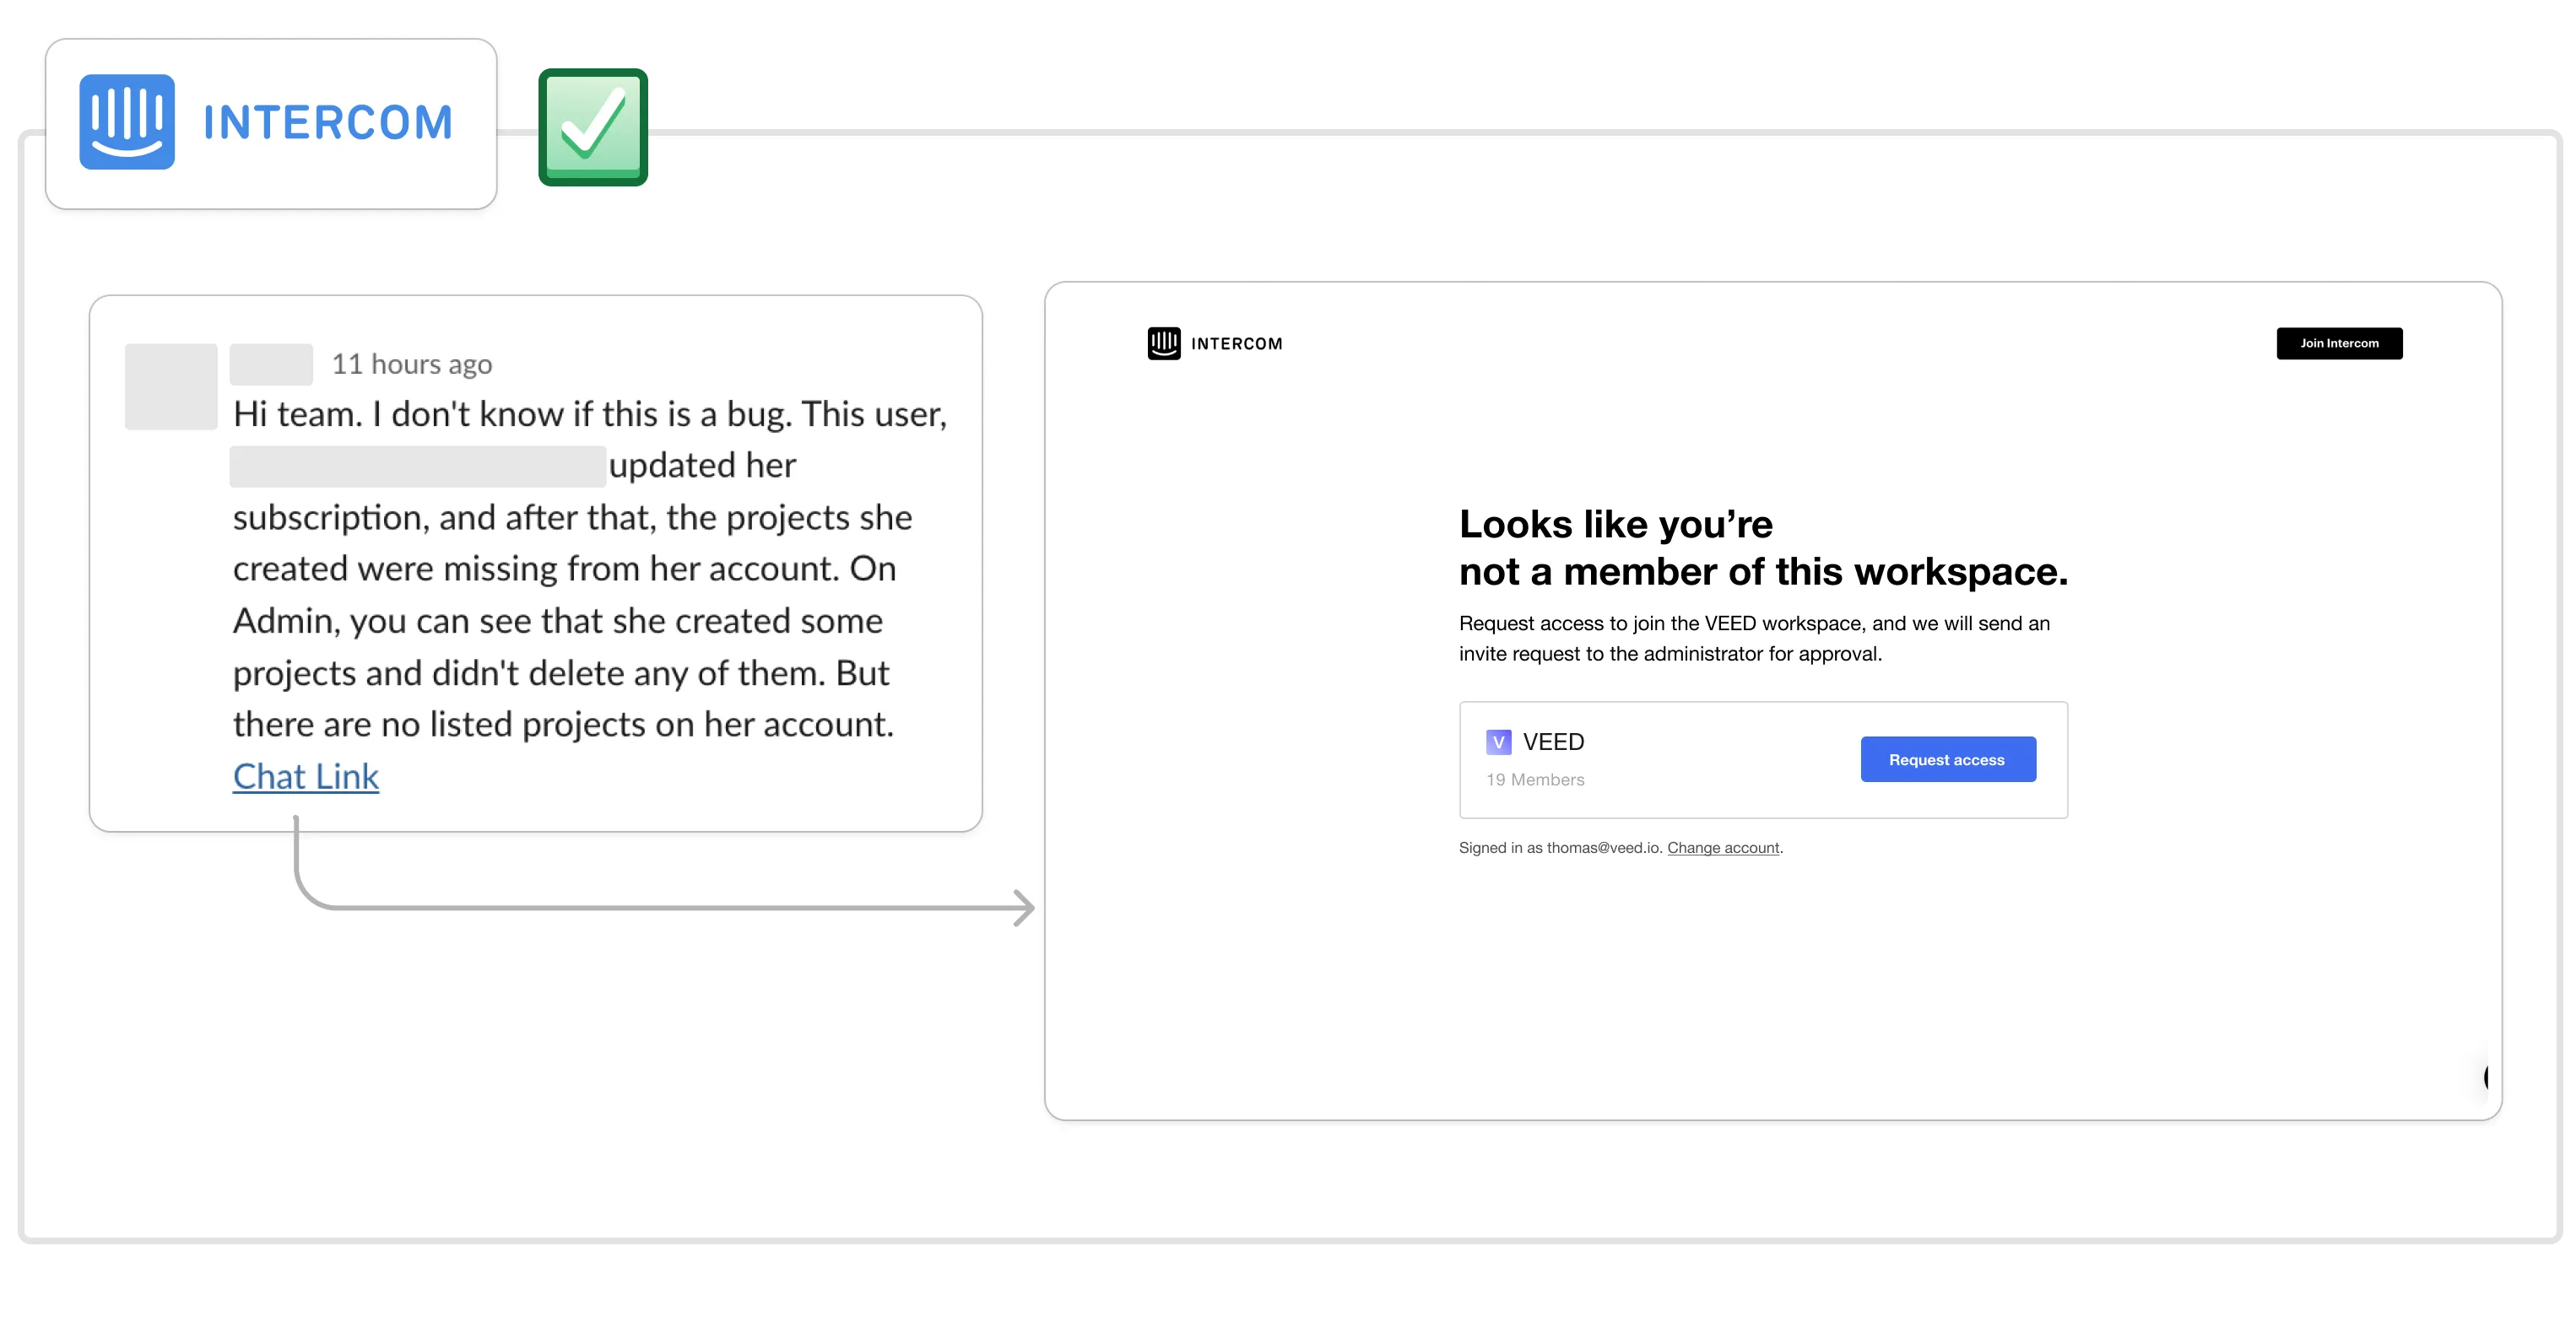Click the redacted sender name beside the timestamp
The width and height of the screenshot is (2576, 1338).
pyautogui.click(x=271, y=364)
